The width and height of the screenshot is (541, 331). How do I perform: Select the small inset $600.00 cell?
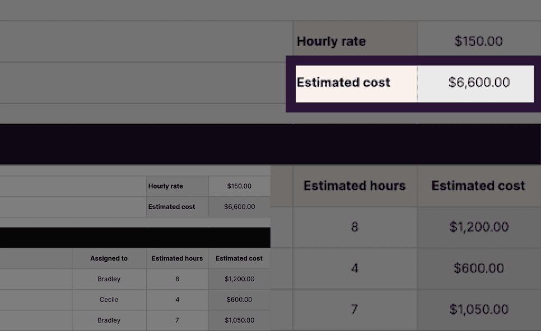click(239, 300)
